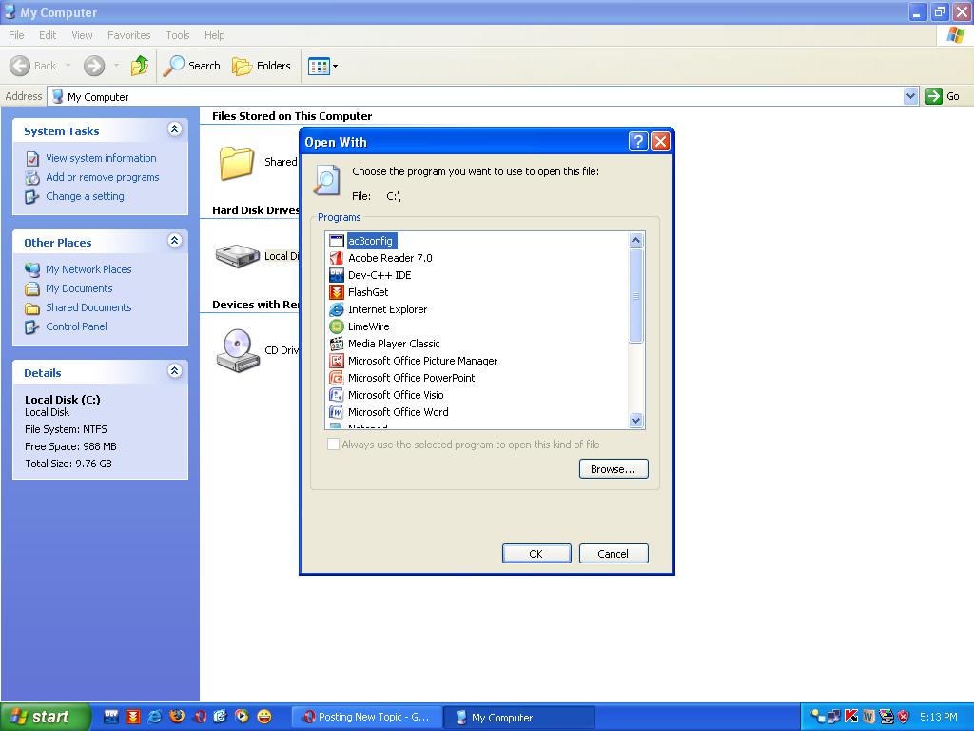Image resolution: width=974 pixels, height=731 pixels.
Task: Choose Adobe Reader 7.0 program icon
Action: 336,258
